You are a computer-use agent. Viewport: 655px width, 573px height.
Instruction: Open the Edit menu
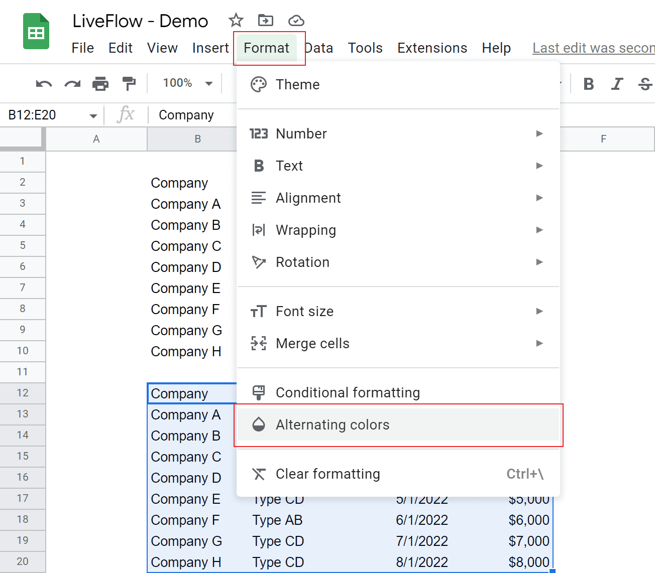coord(121,48)
